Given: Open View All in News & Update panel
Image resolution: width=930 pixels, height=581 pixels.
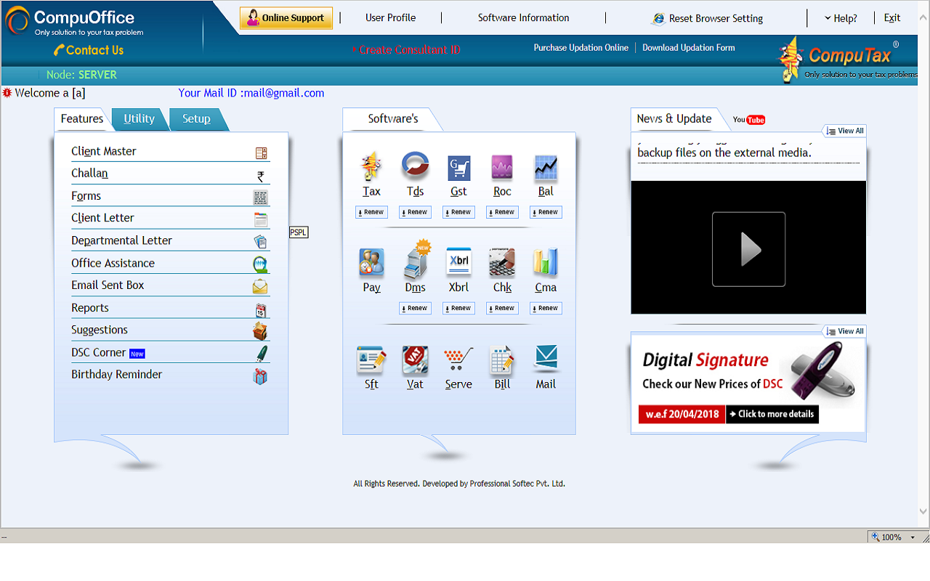Looking at the screenshot, I should [844, 131].
